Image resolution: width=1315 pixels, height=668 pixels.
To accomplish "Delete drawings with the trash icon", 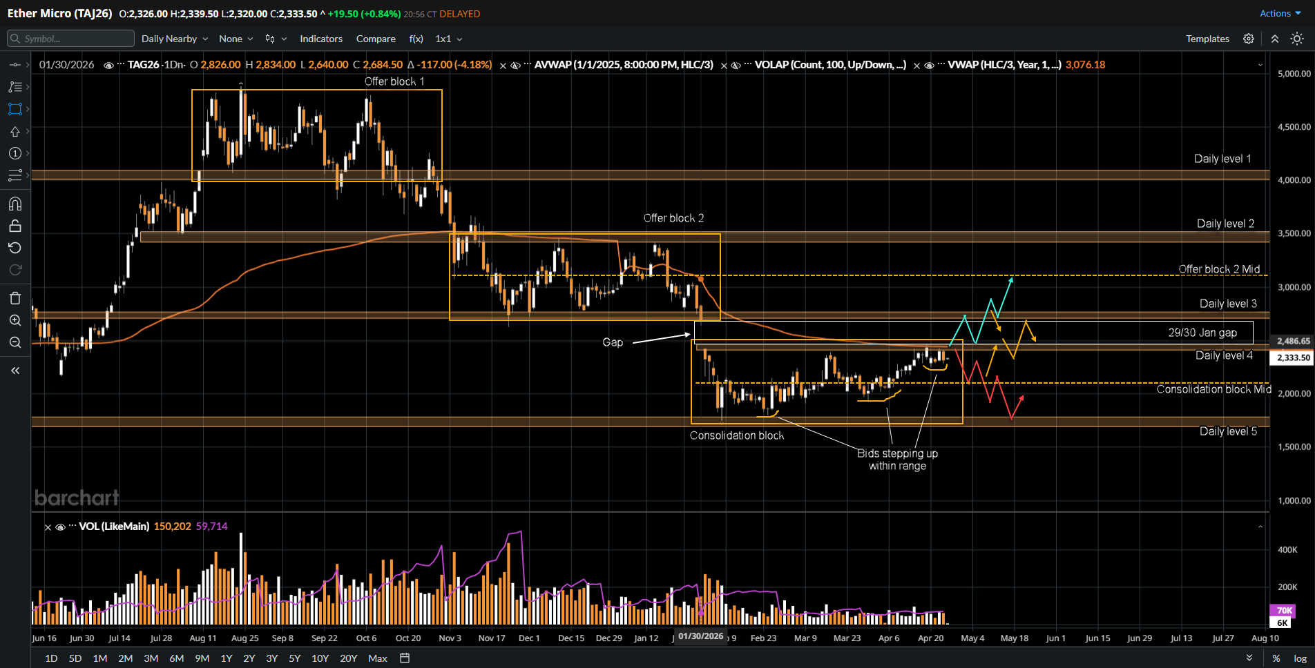I will click(15, 298).
